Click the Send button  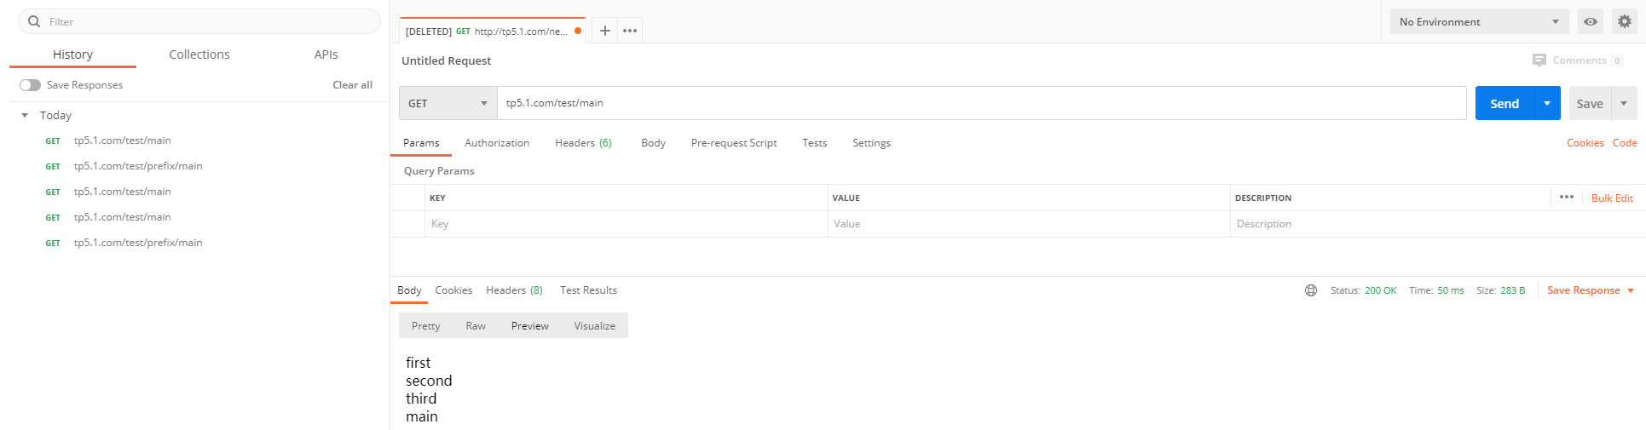(1504, 103)
